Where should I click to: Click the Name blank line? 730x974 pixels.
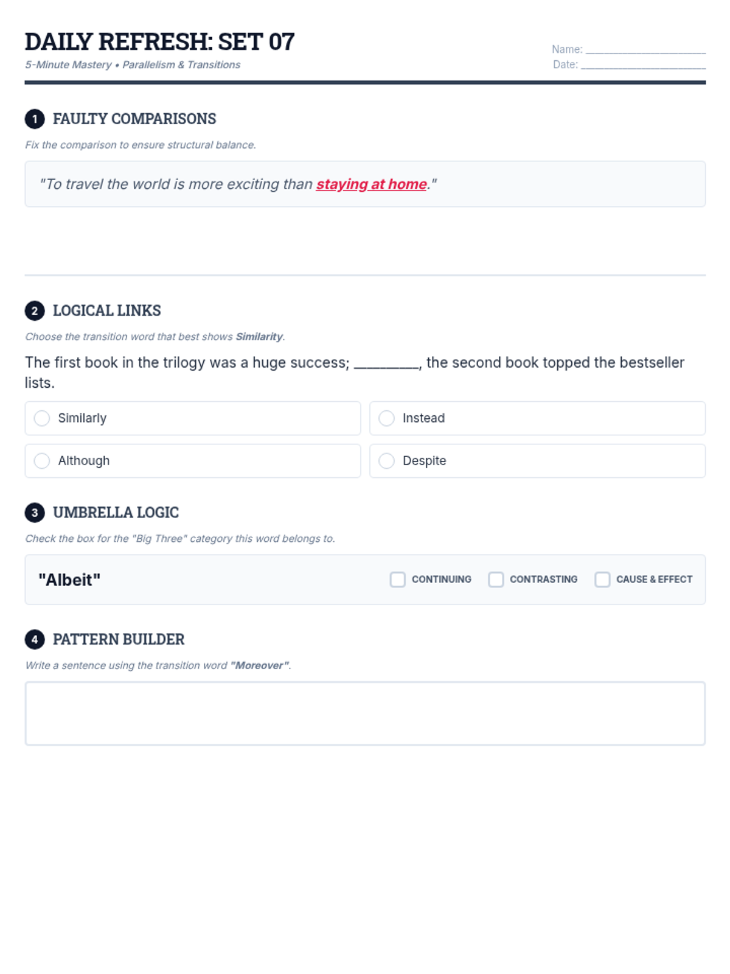coord(645,50)
